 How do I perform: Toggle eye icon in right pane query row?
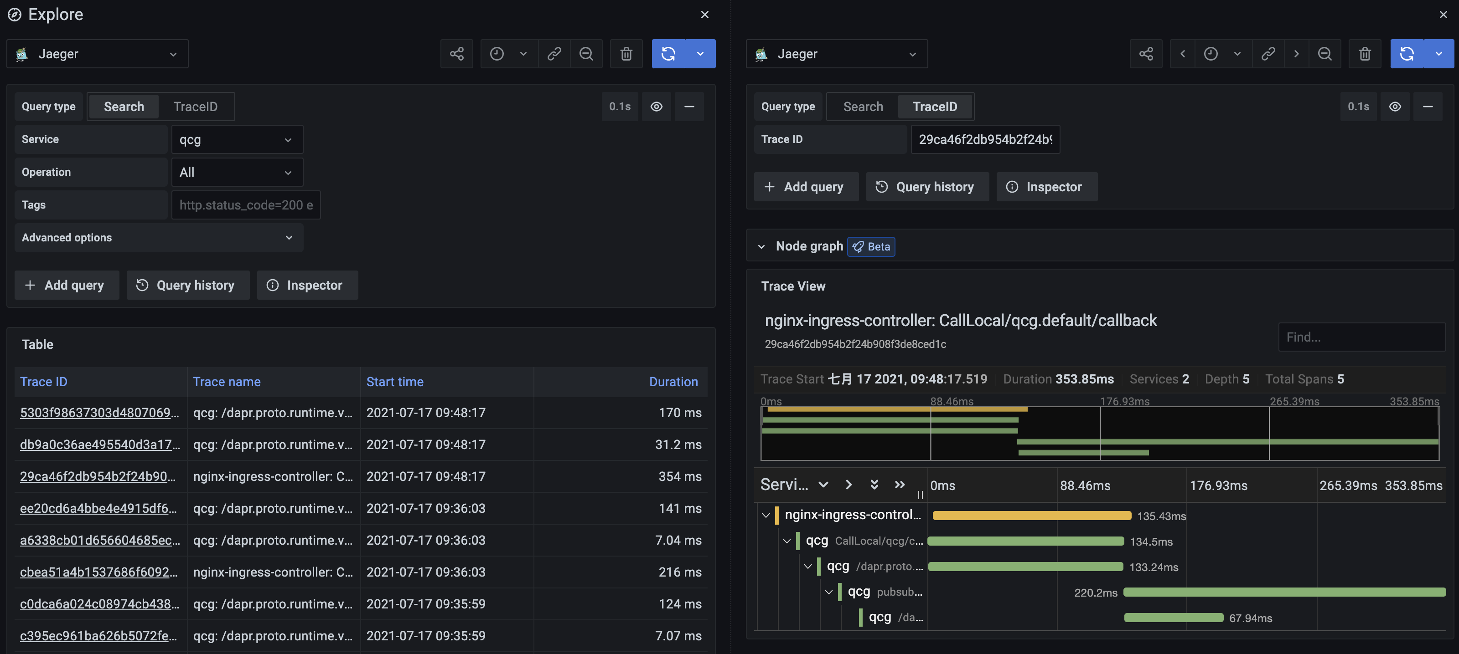[1395, 107]
